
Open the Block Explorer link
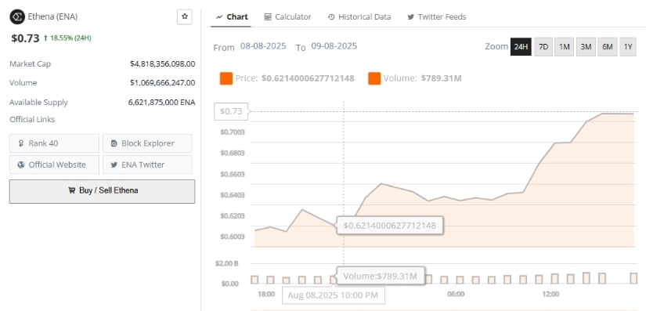(x=147, y=143)
